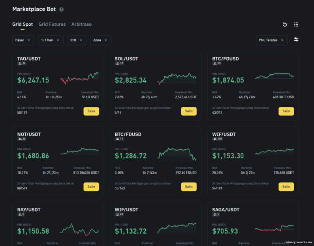Click the $1,680.86 PNL value

(x=33, y=156)
